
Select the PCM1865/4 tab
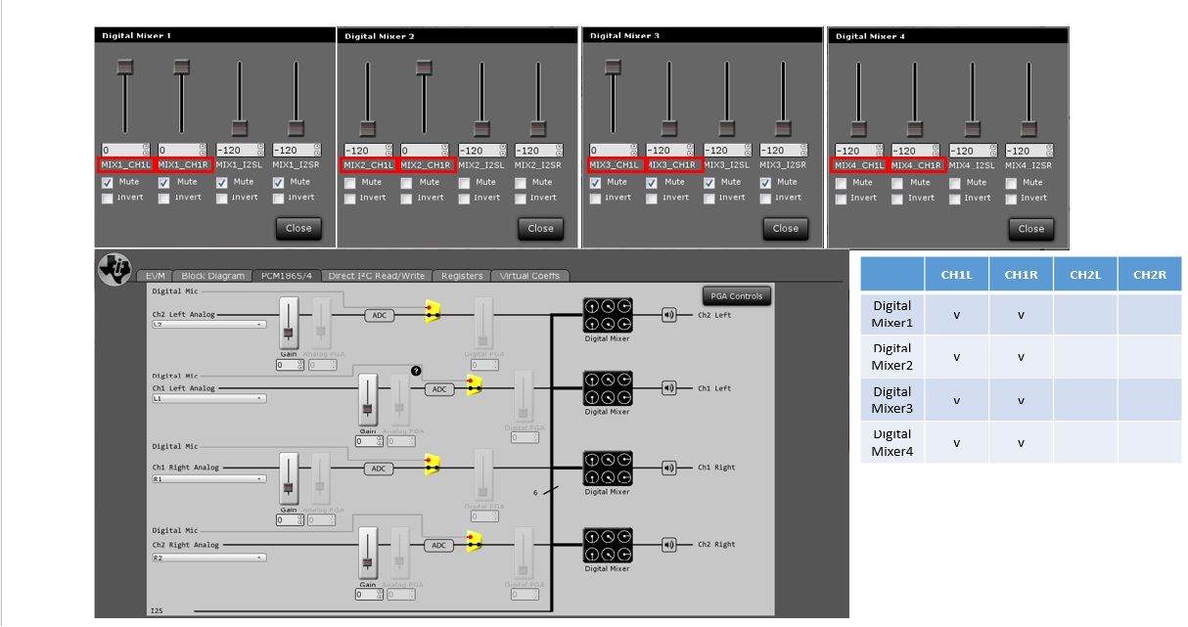[x=287, y=276]
